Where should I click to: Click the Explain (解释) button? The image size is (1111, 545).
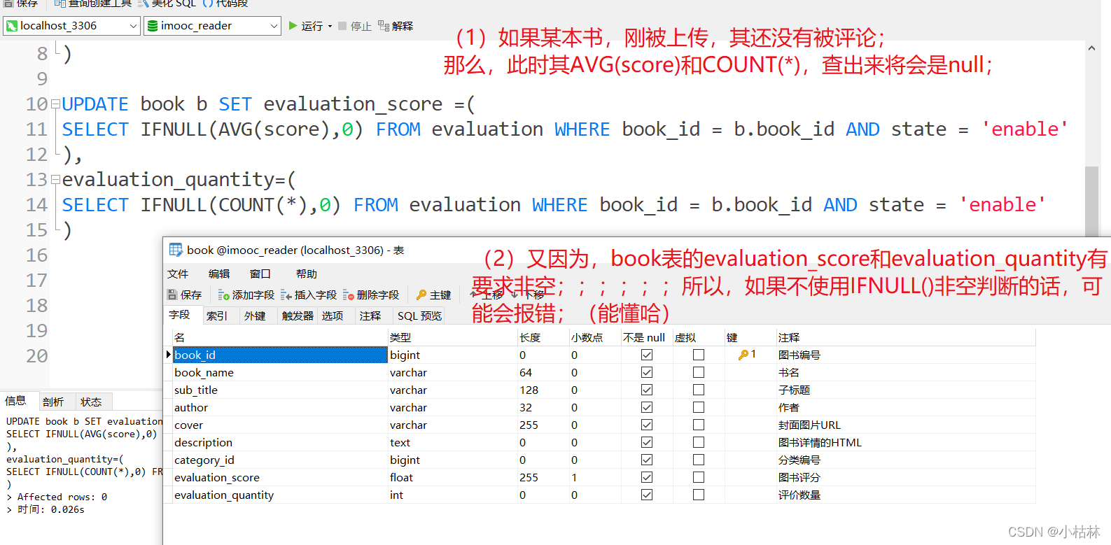pos(396,26)
